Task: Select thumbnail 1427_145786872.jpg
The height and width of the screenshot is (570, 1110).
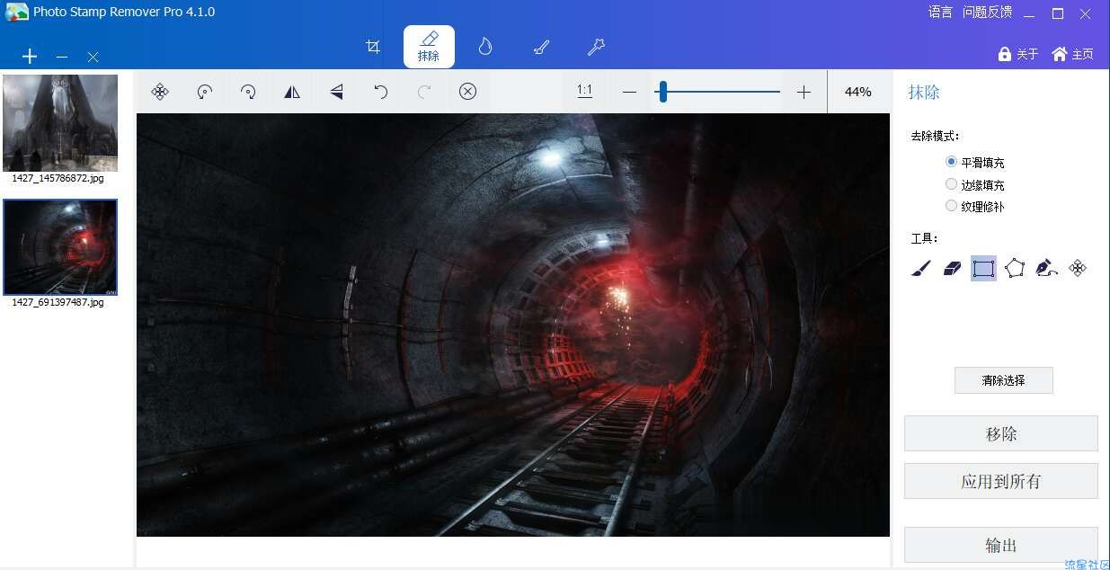Action: pos(60,123)
